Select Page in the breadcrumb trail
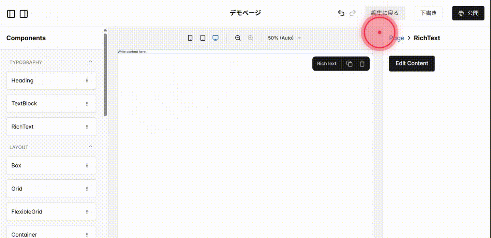Viewport: 491px width, 238px height. click(x=397, y=38)
